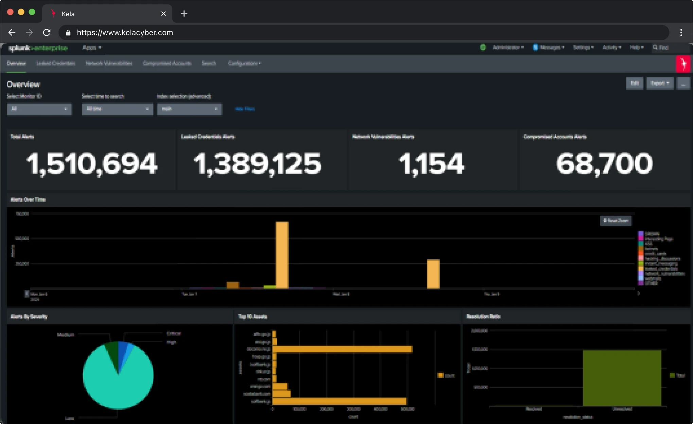Open the Select Monitor ID dropdown
Screen dimensions: 693x424
[39, 109]
